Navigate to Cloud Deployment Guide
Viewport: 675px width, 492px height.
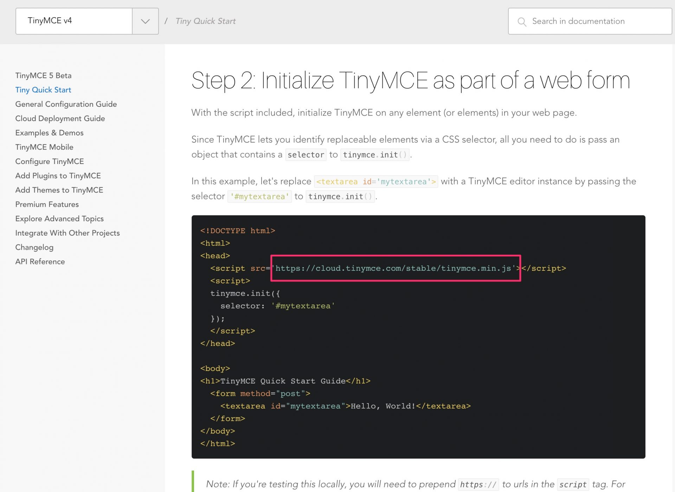click(60, 118)
